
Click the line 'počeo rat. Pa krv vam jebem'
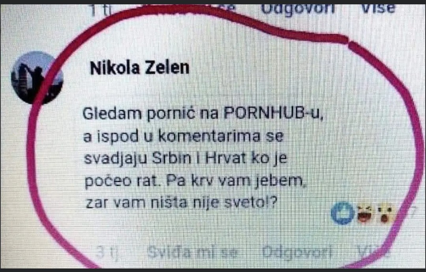tap(196, 181)
